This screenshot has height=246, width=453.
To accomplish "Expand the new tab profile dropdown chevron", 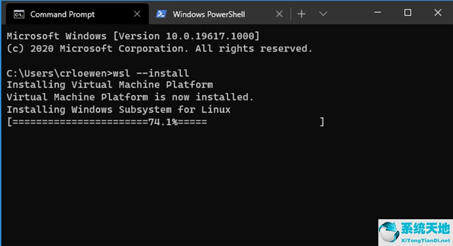I will [x=323, y=14].
